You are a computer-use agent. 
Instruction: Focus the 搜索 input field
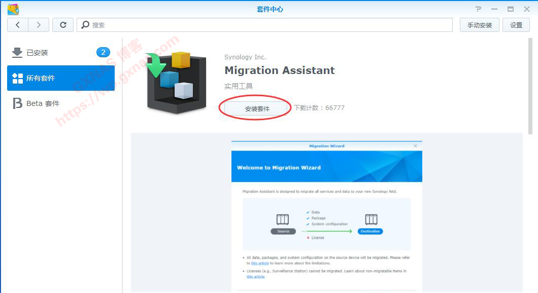coord(269,25)
